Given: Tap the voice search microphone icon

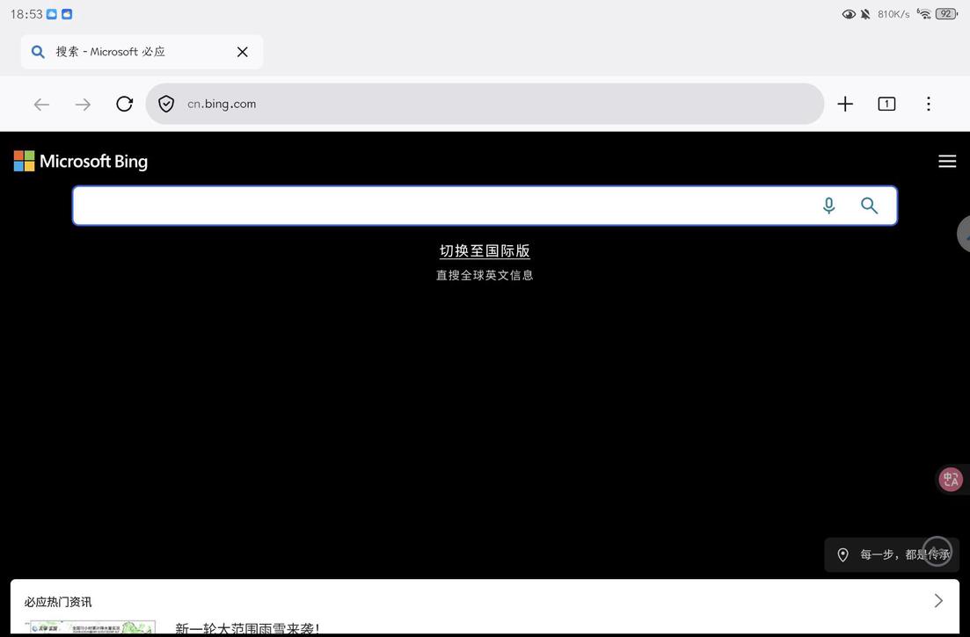Looking at the screenshot, I should (828, 206).
